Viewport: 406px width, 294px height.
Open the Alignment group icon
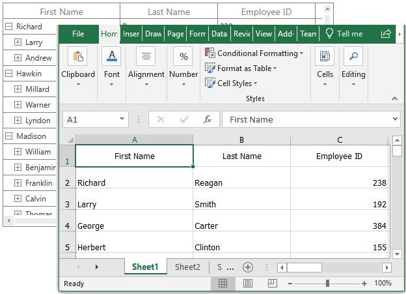pos(146,58)
